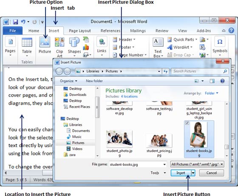
Task: Open Word Help question mark icon
Action: [231, 31]
